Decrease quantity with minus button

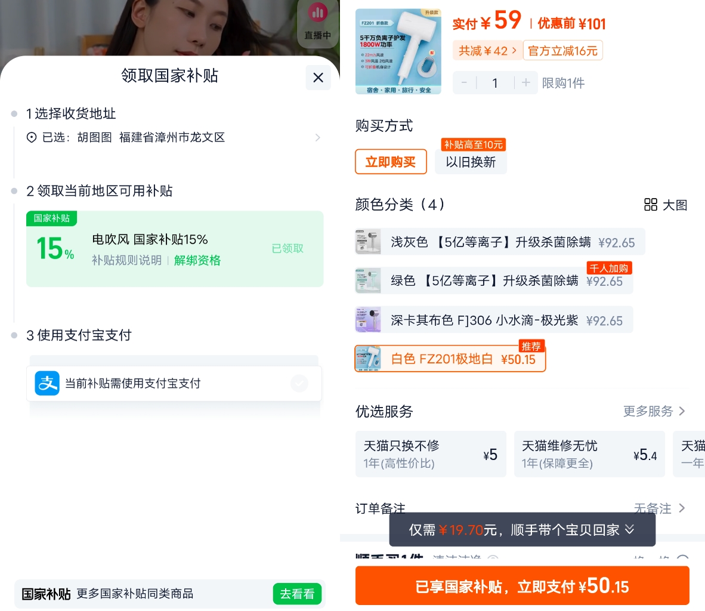[x=465, y=83]
